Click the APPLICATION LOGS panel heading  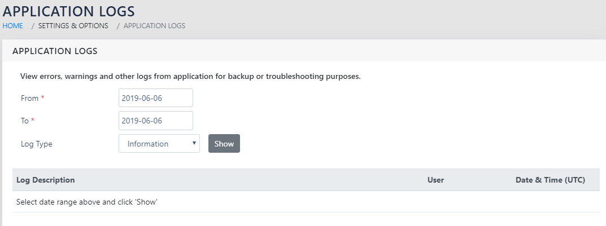(55, 51)
